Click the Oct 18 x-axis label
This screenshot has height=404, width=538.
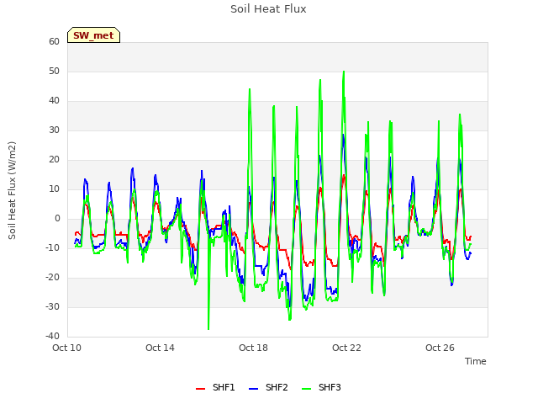(x=253, y=348)
